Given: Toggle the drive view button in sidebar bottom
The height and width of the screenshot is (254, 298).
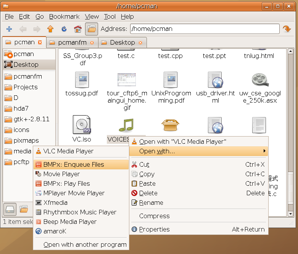Looking at the screenshot, I should 10,209.
